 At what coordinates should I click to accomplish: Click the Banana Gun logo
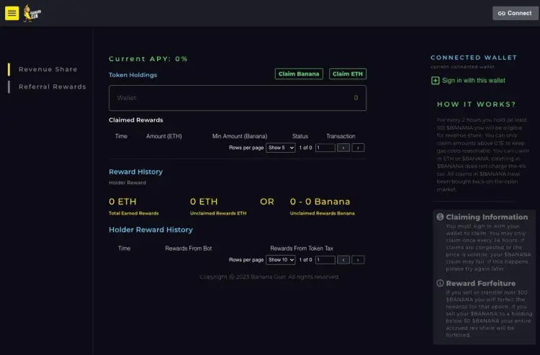coord(32,12)
